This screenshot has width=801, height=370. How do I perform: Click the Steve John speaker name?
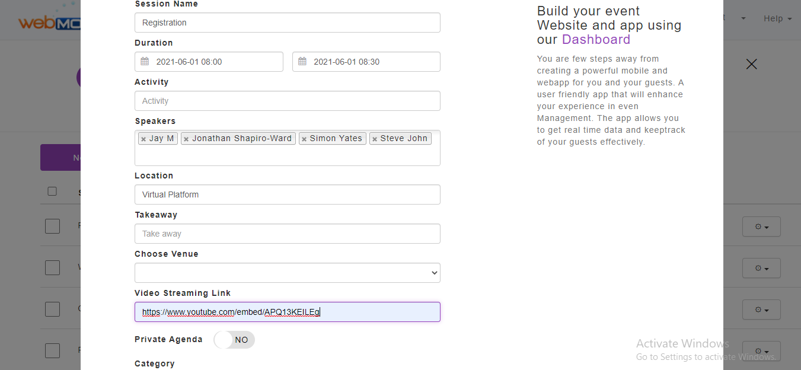click(404, 138)
